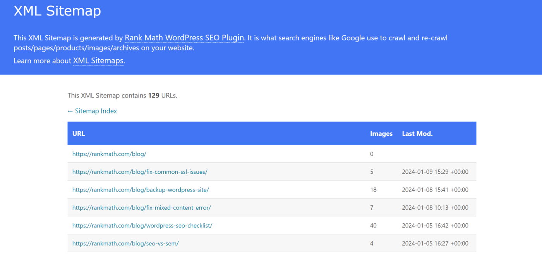Screen dimensions: 542x255
Task: Click the Images column header
Action: [x=381, y=133]
